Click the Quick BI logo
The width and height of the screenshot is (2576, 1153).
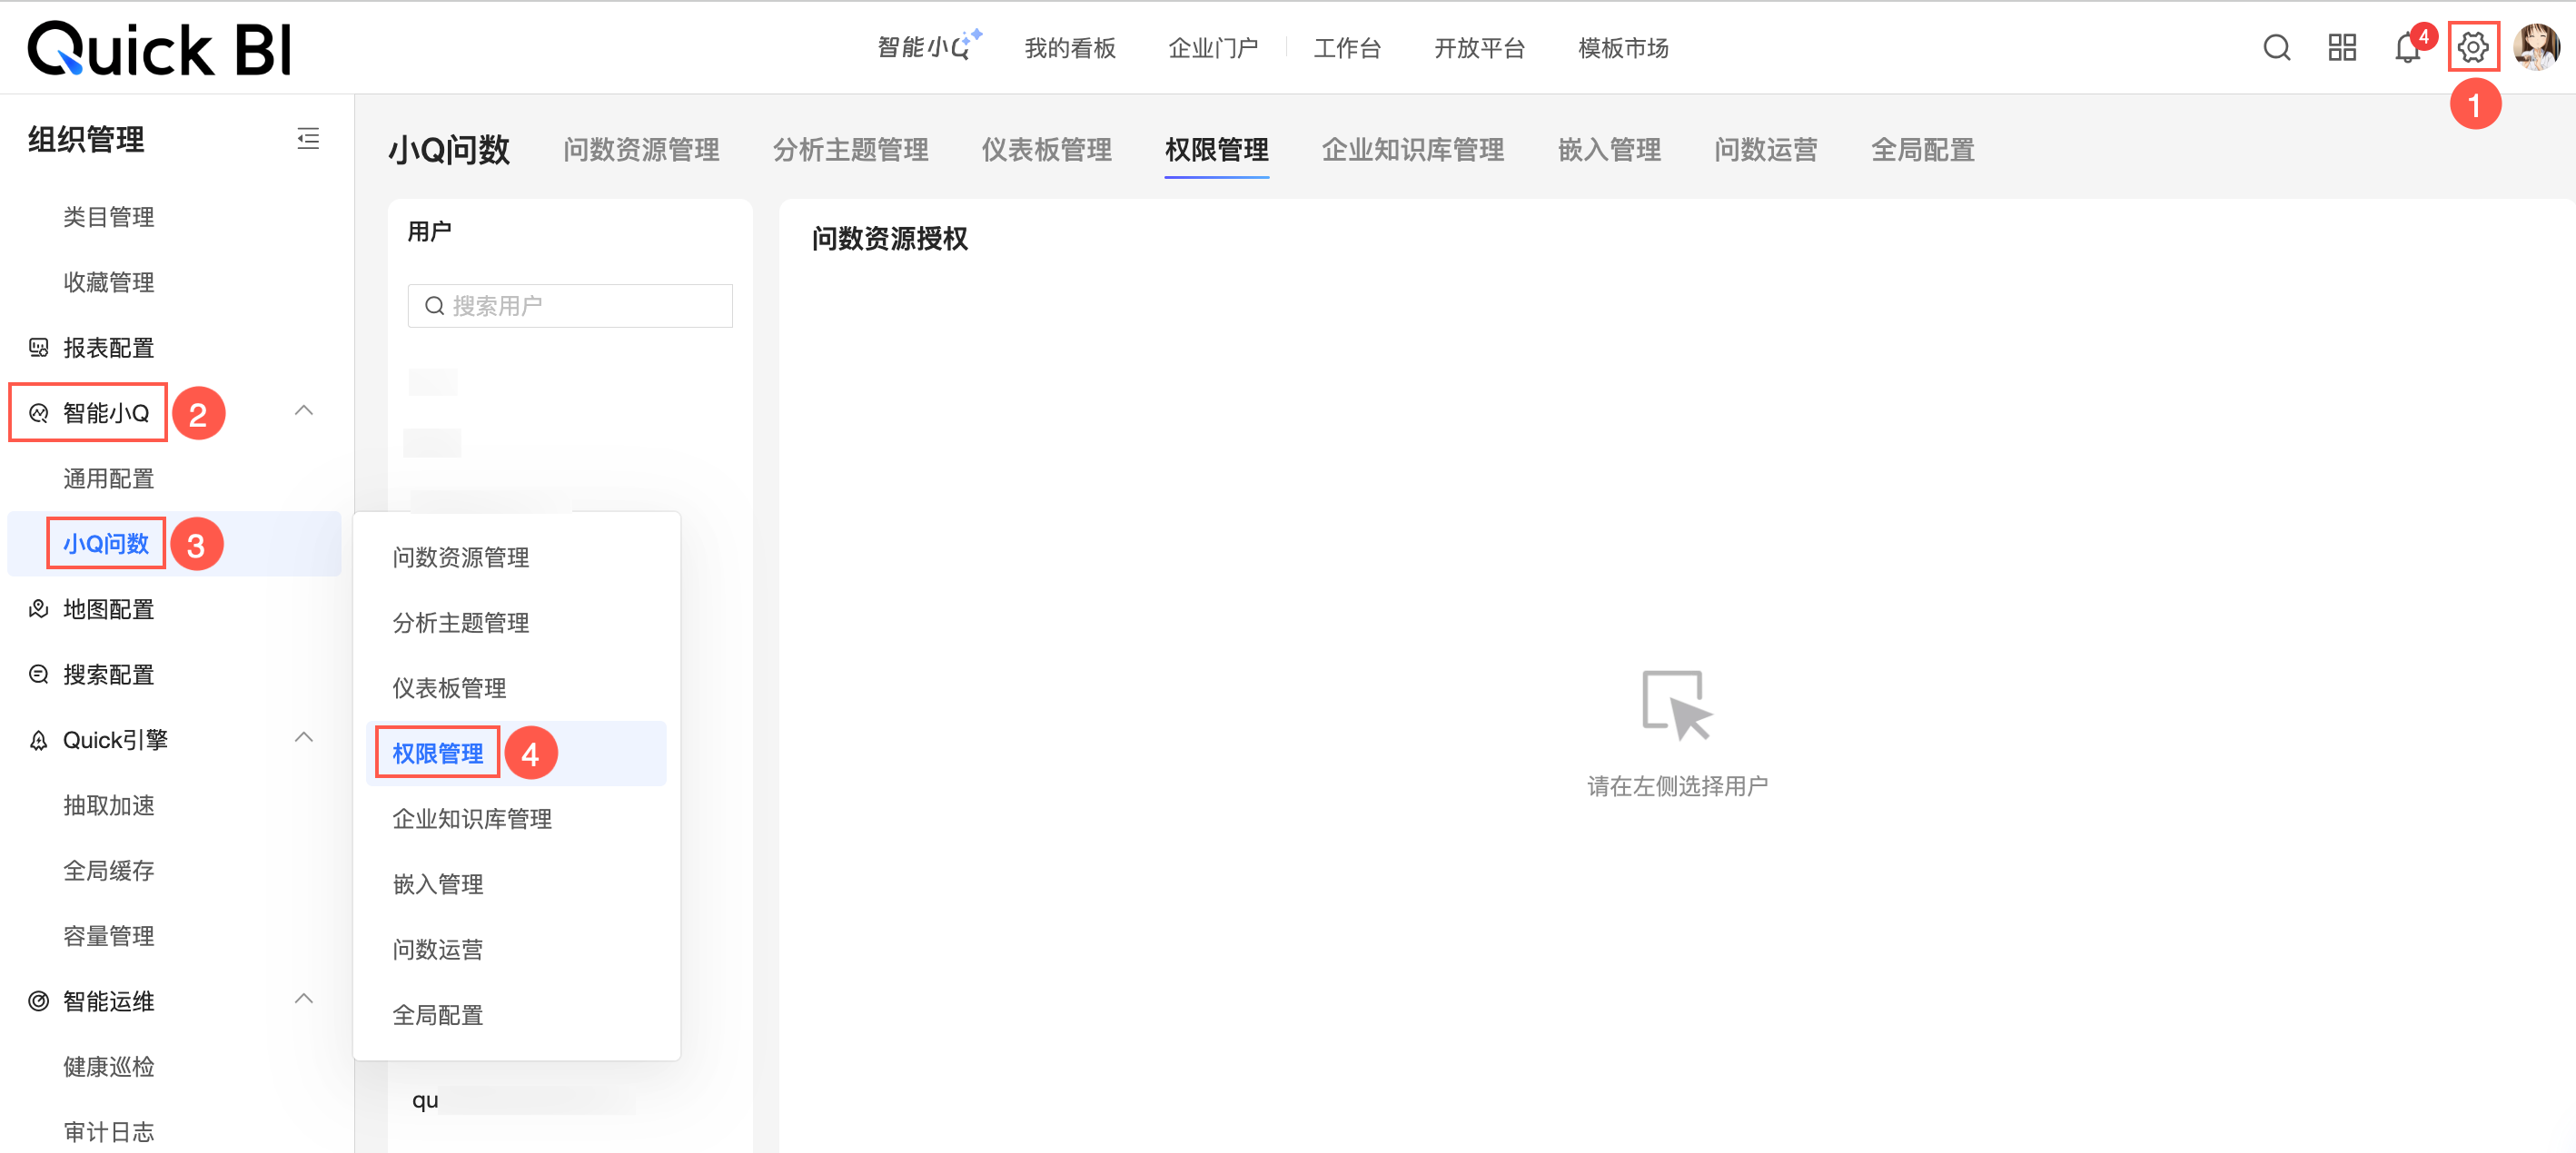(x=160, y=49)
